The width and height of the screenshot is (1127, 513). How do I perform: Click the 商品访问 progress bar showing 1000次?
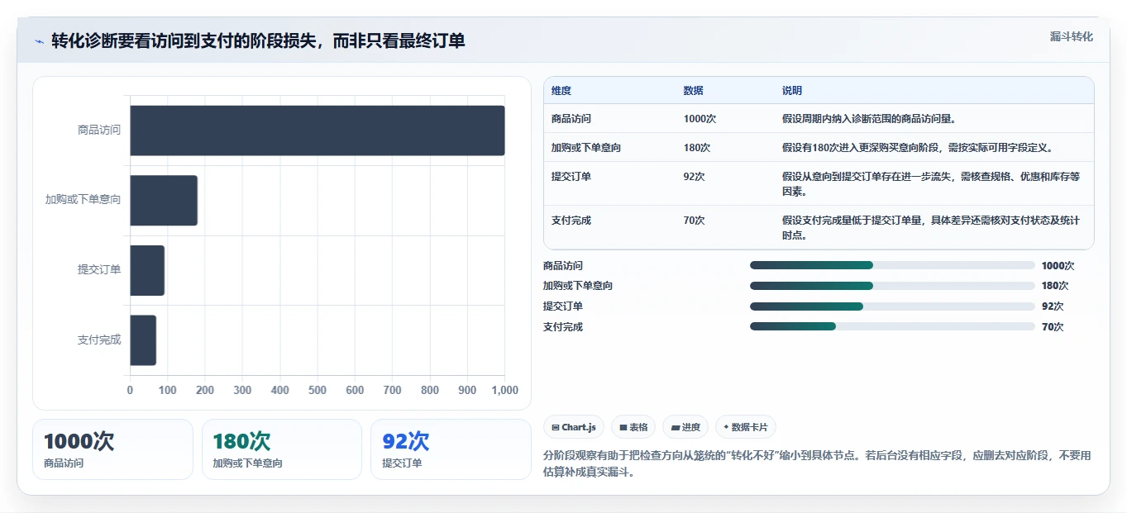[x=892, y=265]
